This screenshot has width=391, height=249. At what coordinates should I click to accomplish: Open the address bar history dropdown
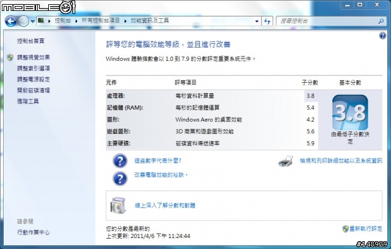(257, 21)
